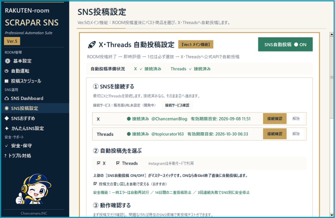Open 自動運転 in the sidebar
This screenshot has height=218, width=335.
click(x=35, y=71)
